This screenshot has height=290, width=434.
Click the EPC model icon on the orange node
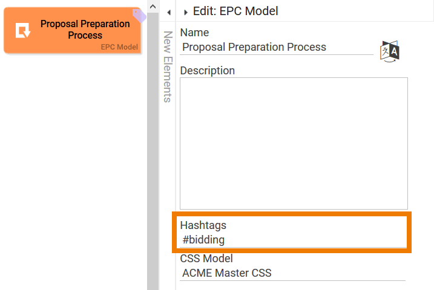pyautogui.click(x=23, y=30)
